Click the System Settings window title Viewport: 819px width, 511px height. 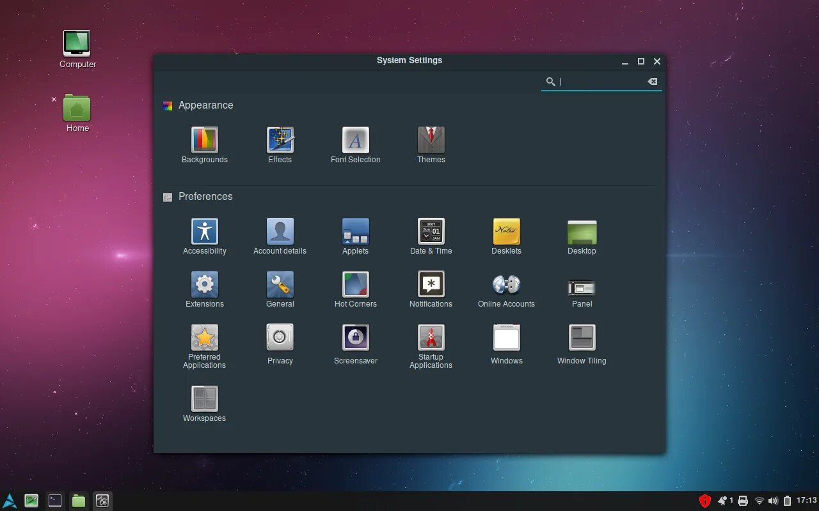[x=409, y=60]
